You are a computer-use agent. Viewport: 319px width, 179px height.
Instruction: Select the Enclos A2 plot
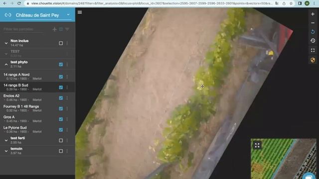(x=37, y=97)
